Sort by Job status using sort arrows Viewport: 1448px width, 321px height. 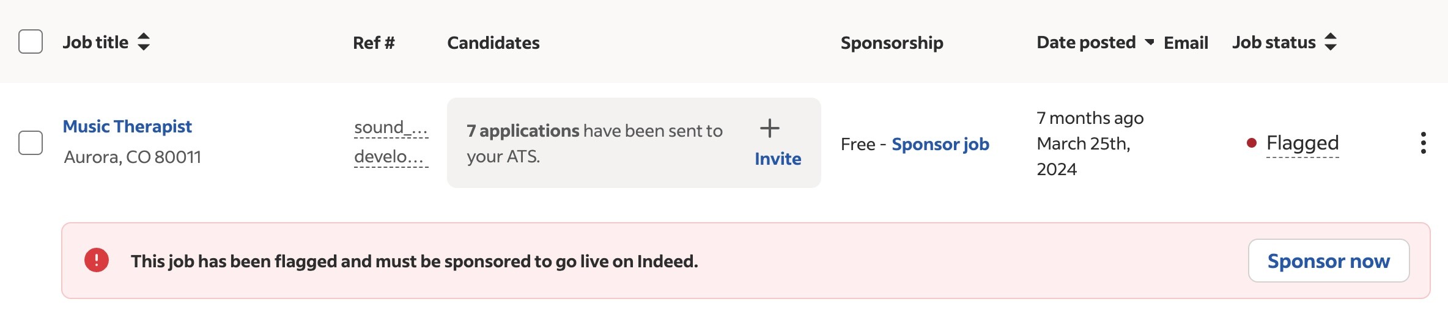pos(1331,42)
